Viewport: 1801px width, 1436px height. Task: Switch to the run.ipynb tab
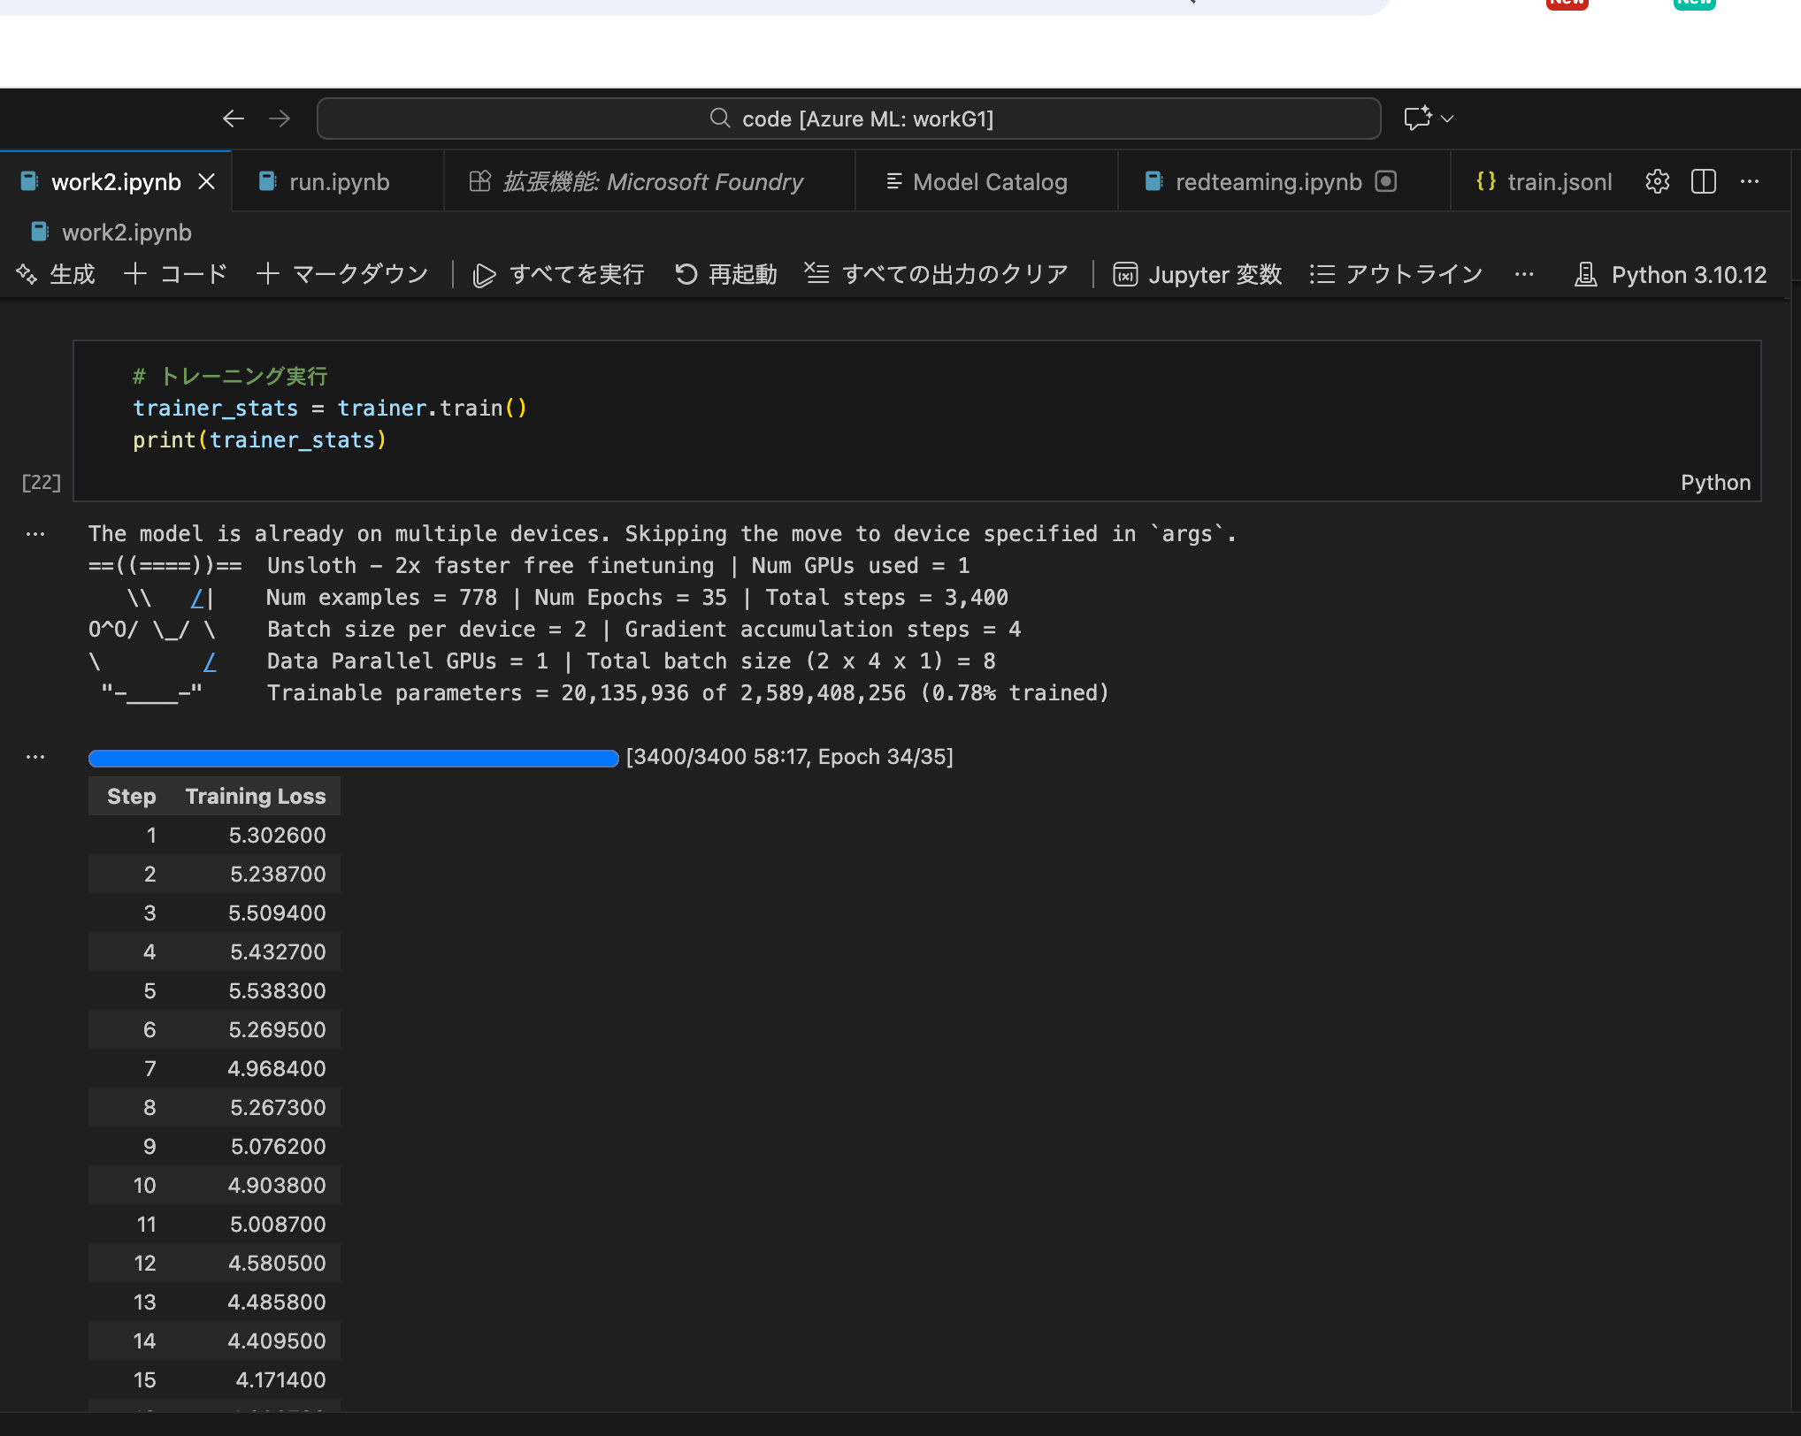[338, 182]
